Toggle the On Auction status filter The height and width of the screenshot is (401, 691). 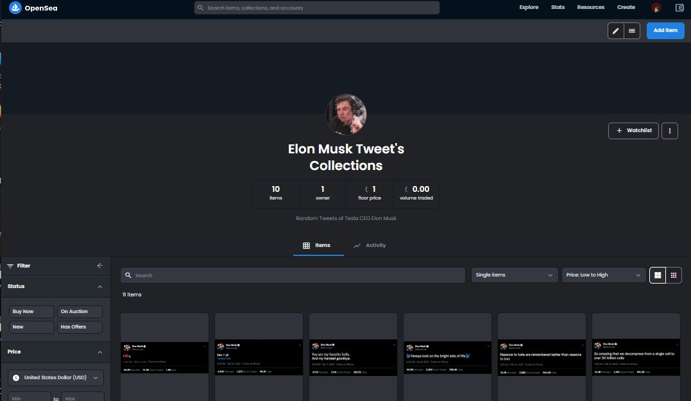coord(80,312)
